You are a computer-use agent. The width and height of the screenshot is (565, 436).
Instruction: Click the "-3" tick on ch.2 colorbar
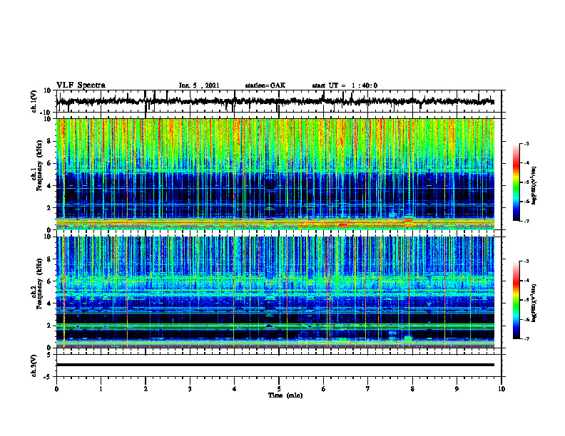tap(526, 261)
